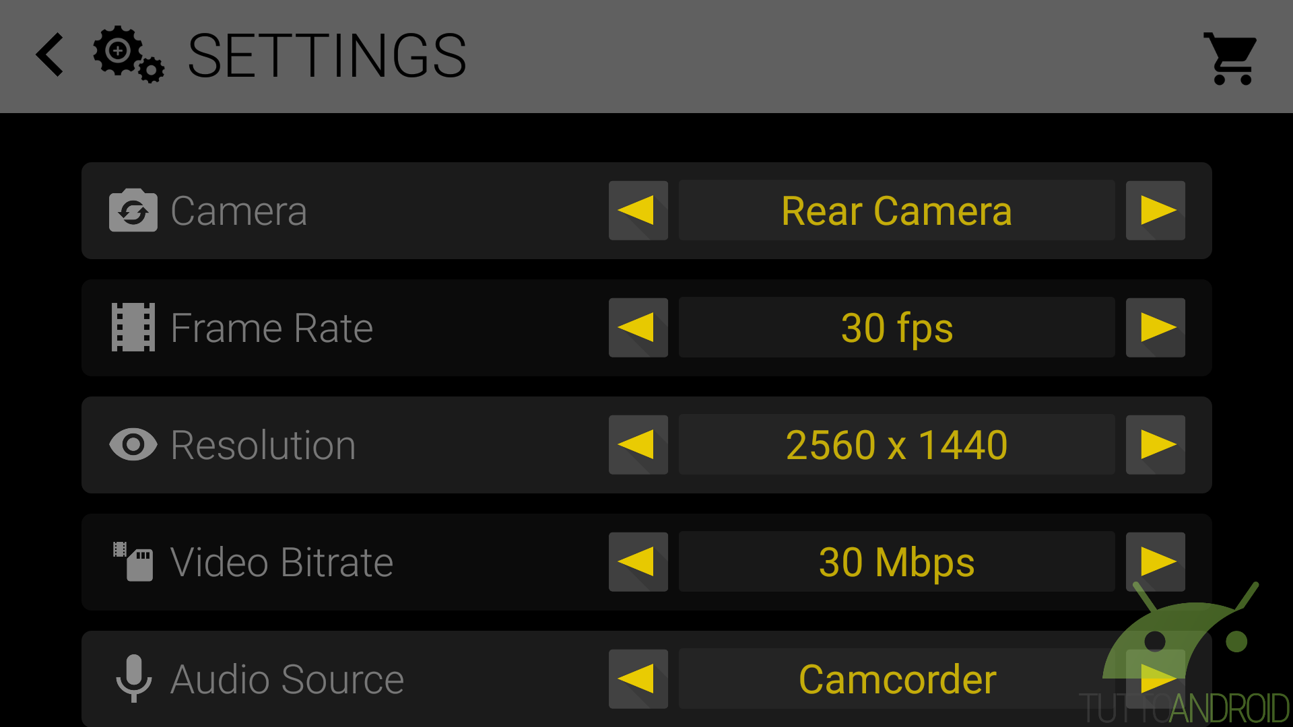
Task: Click the Rear Camera value field
Action: click(897, 210)
